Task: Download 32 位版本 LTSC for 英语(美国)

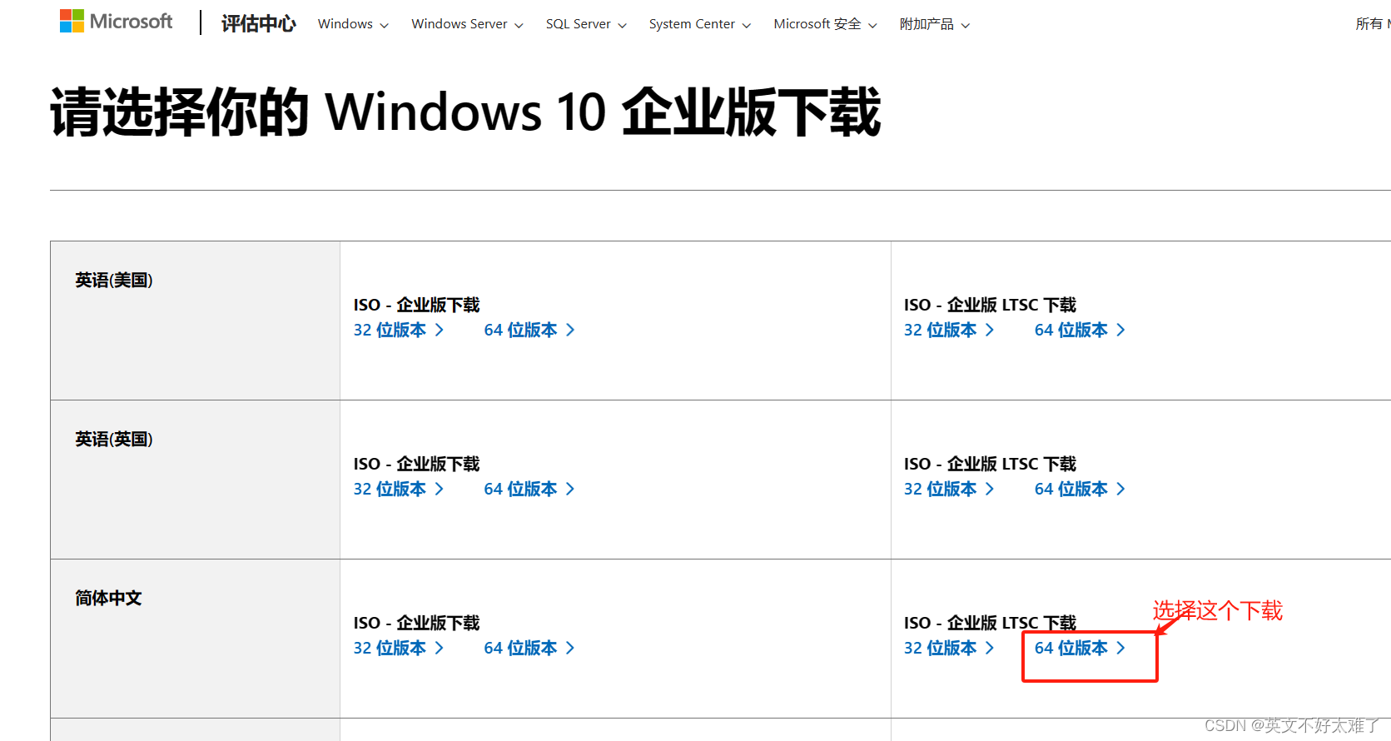Action: click(x=949, y=330)
